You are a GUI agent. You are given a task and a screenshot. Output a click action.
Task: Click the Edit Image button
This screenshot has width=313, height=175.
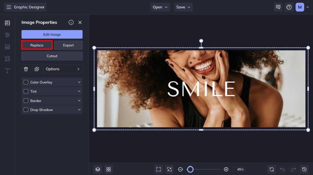(x=52, y=34)
